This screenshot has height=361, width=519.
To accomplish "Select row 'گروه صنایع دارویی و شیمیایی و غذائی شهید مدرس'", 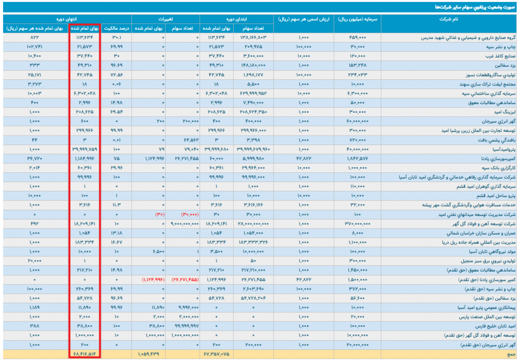I will pos(259,37).
